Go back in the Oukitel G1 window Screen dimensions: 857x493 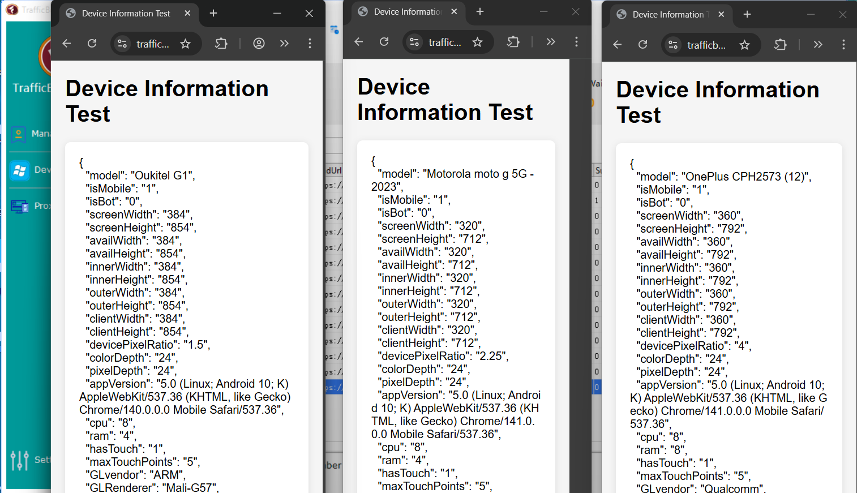67,44
